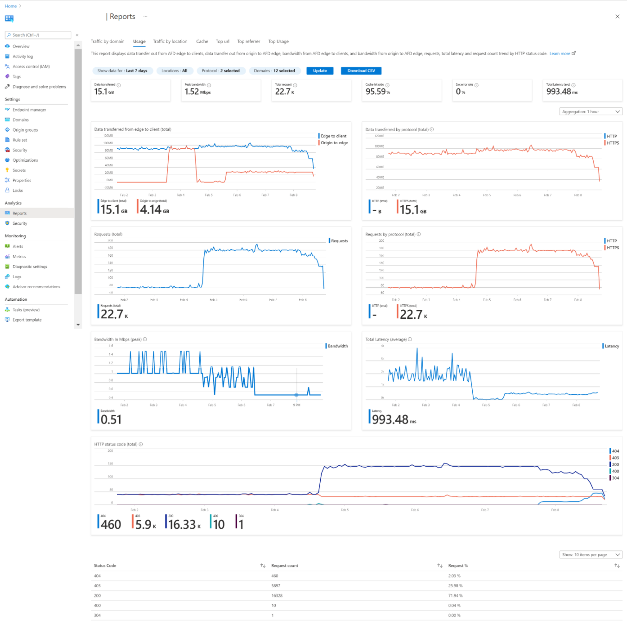Screen dimensions: 627x633
Task: Collapse the sidebar with double chevron
Action: [x=77, y=35]
